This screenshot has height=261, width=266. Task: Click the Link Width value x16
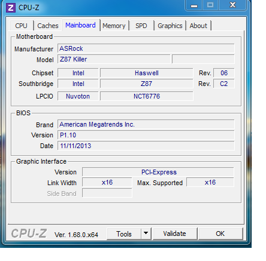coord(107,182)
